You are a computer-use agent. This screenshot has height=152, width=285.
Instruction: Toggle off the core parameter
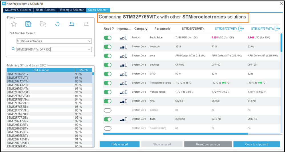click(108, 56)
